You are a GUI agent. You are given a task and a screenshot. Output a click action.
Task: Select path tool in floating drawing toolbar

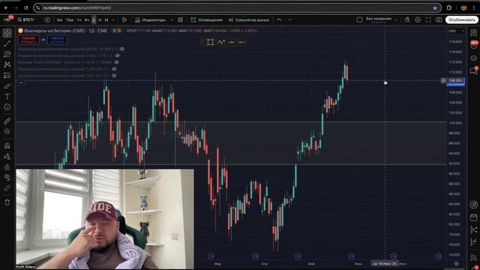click(x=221, y=42)
